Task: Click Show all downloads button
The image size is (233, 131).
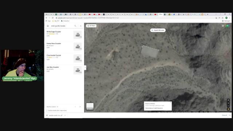Action: pyautogui.click(x=224, y=115)
